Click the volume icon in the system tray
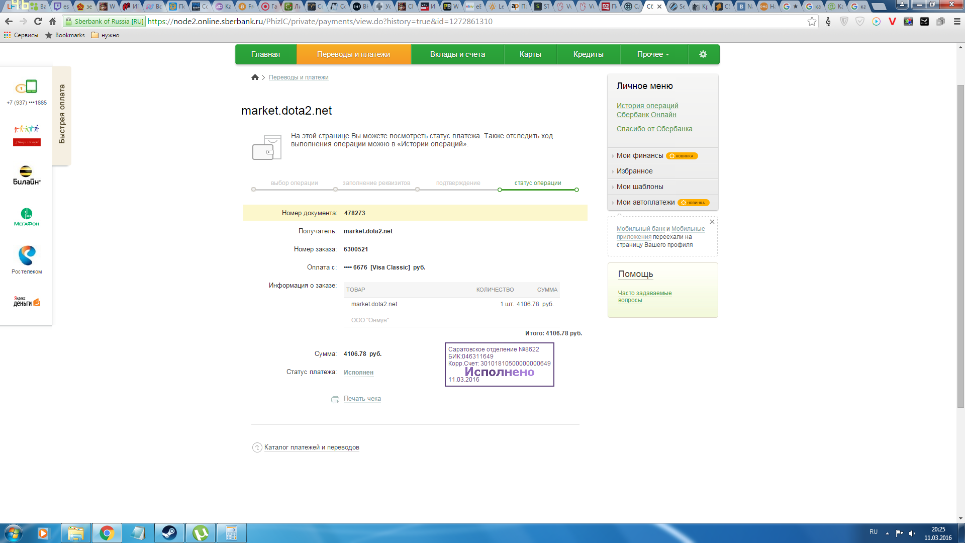 click(912, 533)
